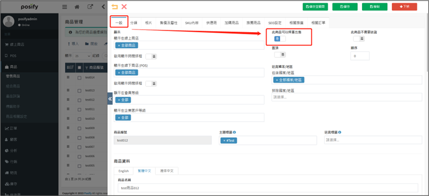Click the 儲存並關閉 button
Image resolution: width=429 pixels, height=196 pixels.
pos(315,7)
